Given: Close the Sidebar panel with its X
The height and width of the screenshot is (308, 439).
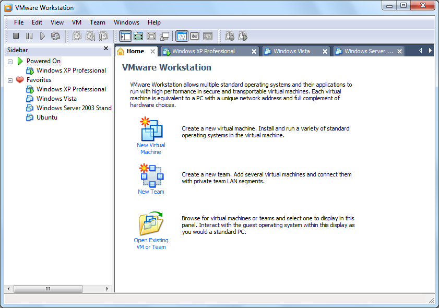Looking at the screenshot, I should [106, 49].
